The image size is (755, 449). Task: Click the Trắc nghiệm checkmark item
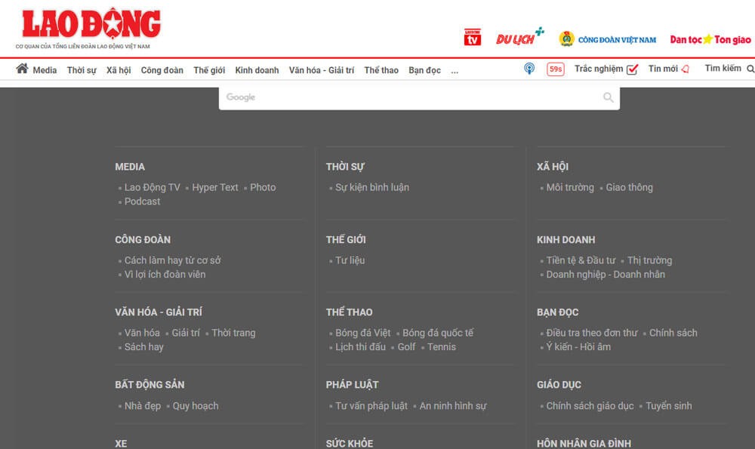click(606, 69)
